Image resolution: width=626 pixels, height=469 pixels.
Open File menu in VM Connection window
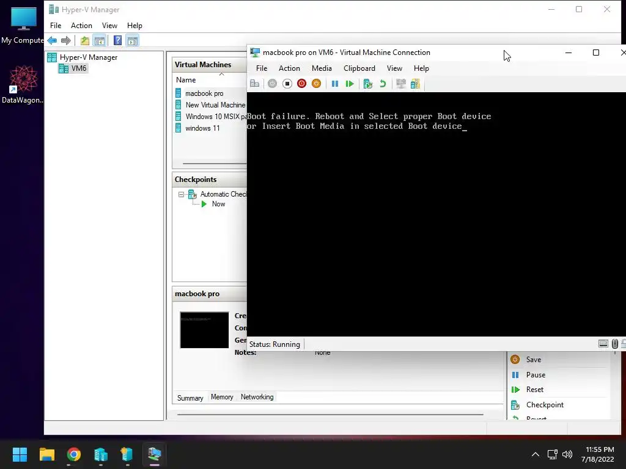[x=262, y=68]
